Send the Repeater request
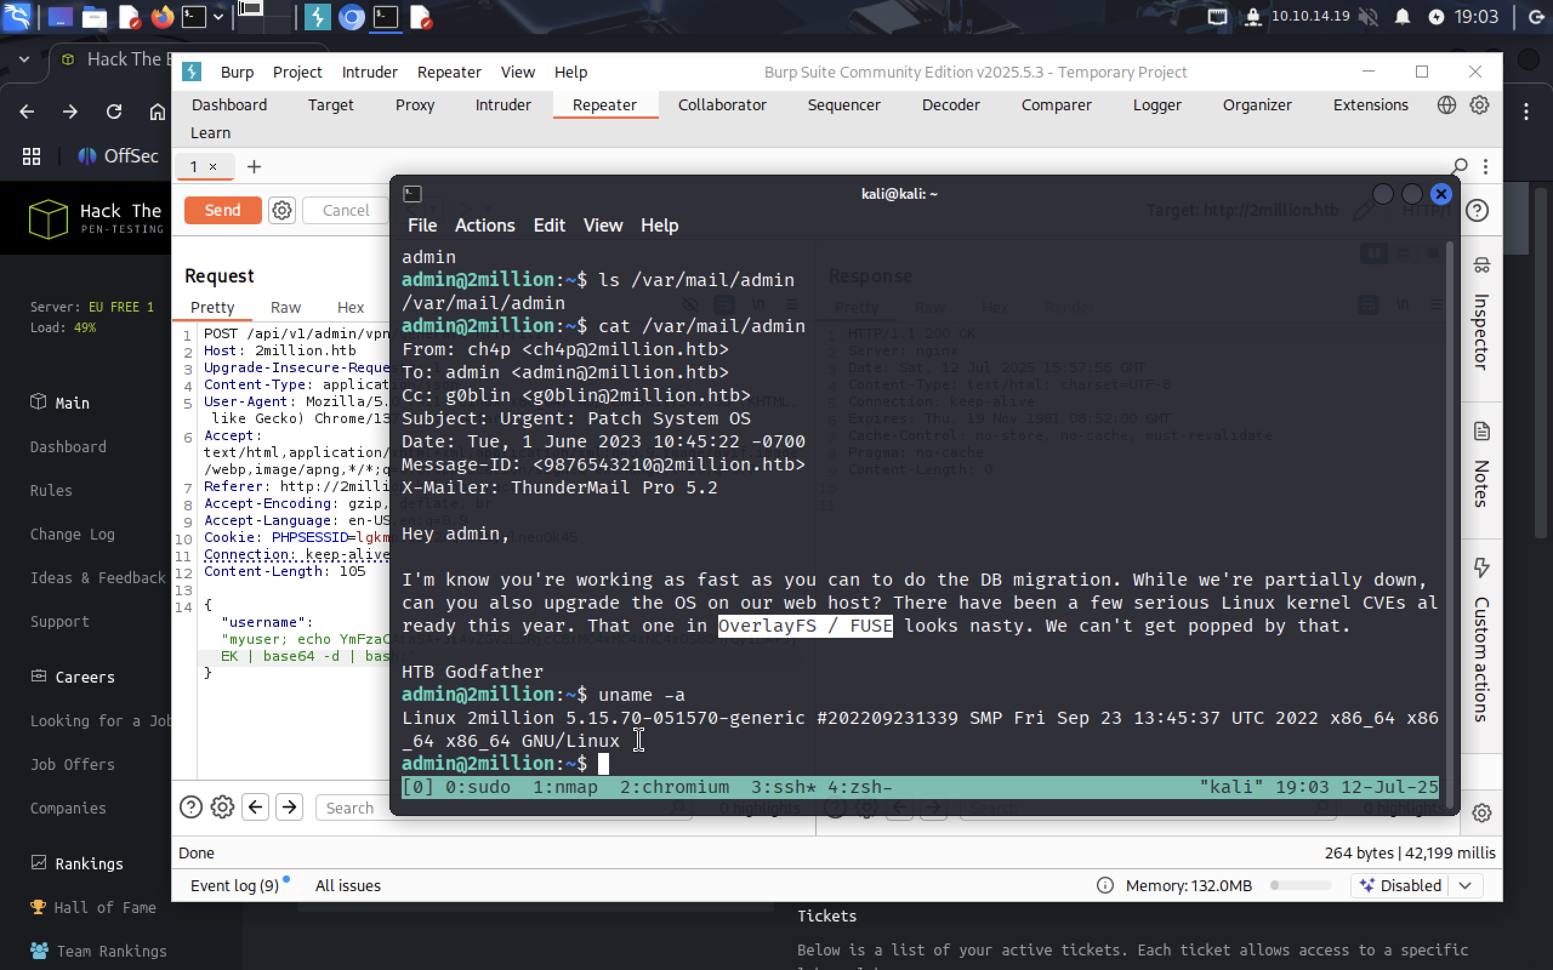 223,210
